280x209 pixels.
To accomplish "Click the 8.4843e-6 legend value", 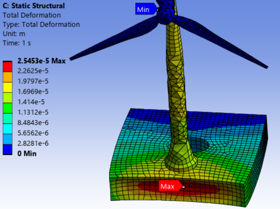I will [33, 123].
